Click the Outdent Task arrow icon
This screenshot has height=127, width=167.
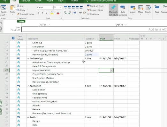point(65,13)
